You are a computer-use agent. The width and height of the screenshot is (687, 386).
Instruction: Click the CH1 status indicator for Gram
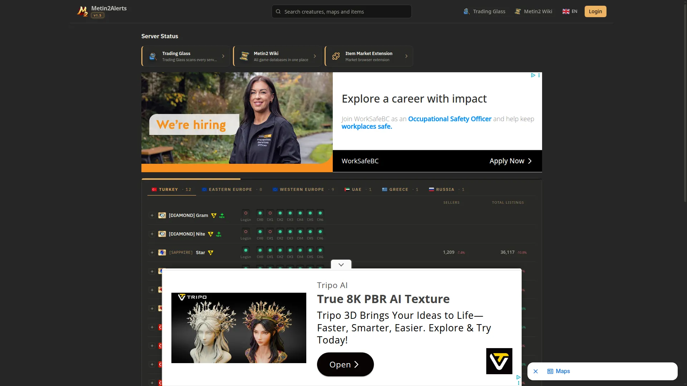[x=270, y=213]
